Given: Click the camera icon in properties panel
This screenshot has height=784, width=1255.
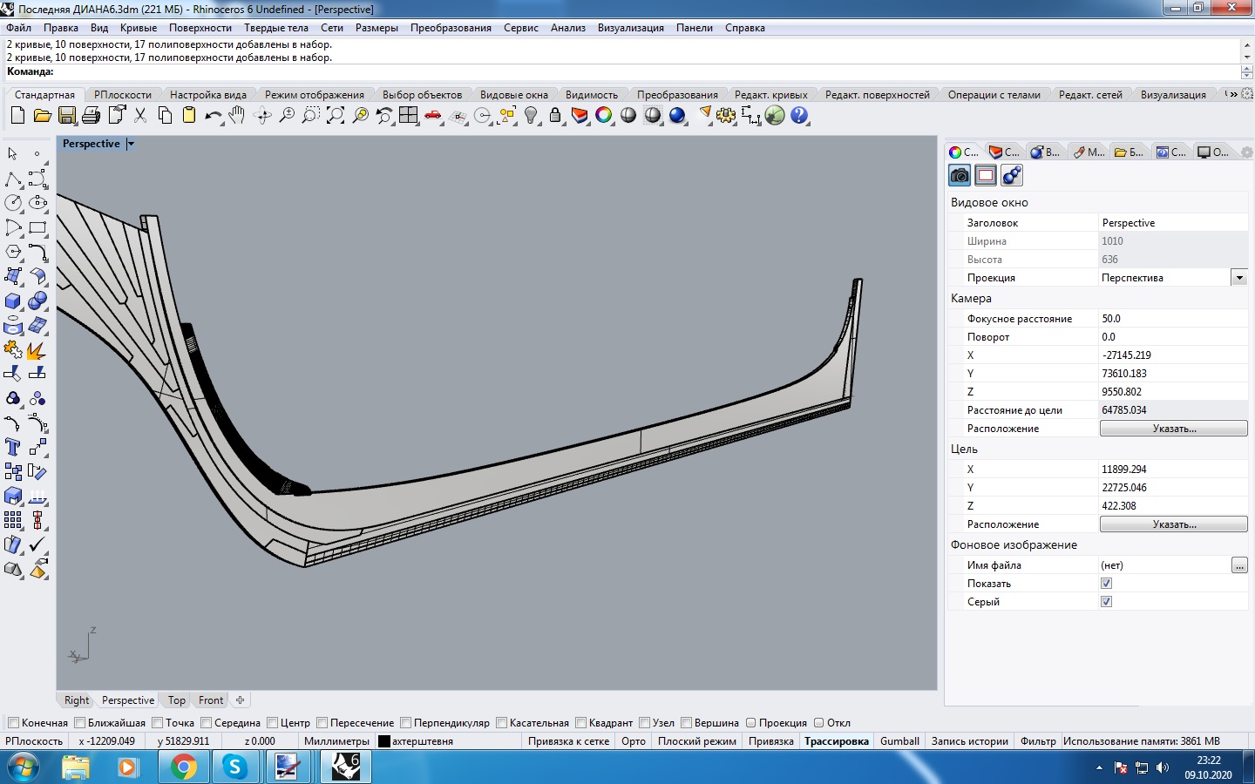Looking at the screenshot, I should point(960,175).
